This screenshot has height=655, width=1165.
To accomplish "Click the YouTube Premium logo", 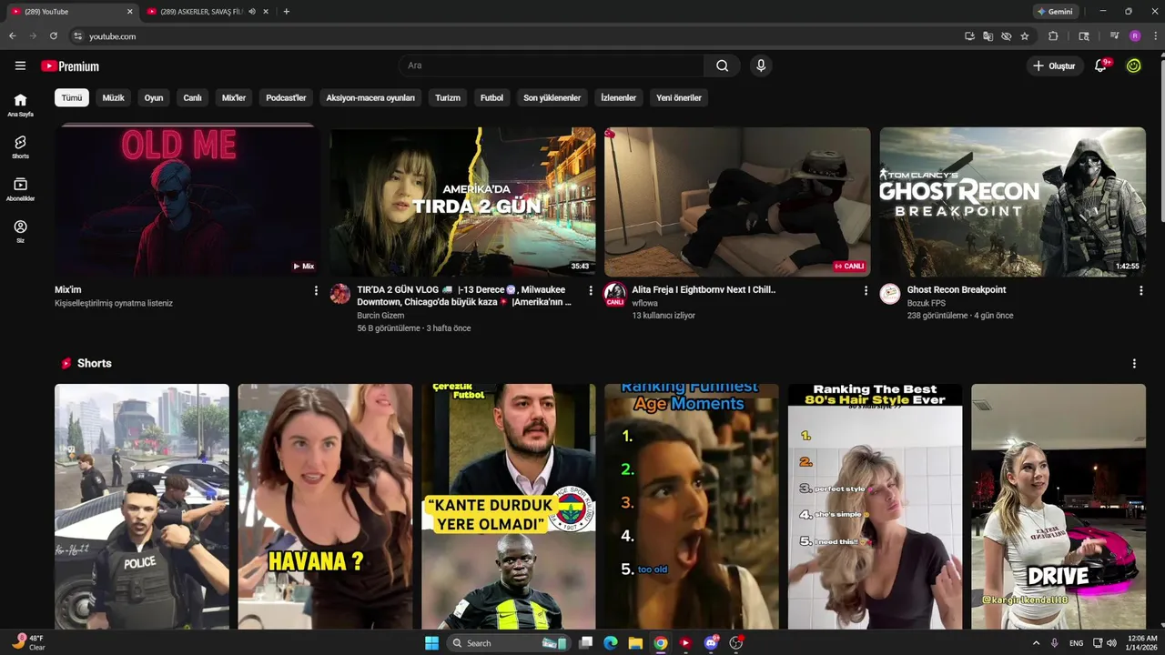I will 70,65.
